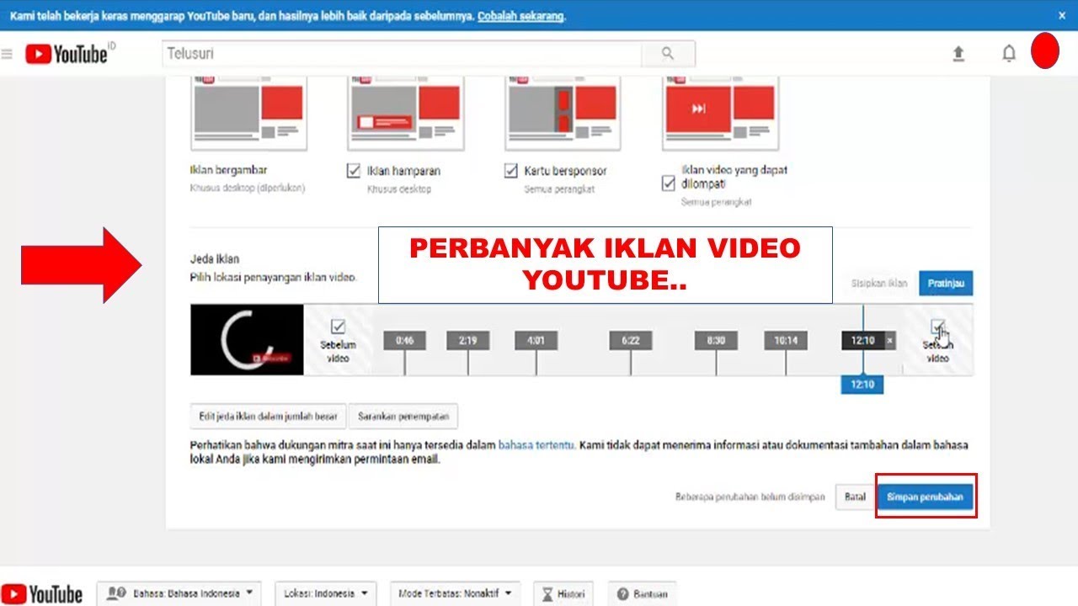Select the 6:22 ad break marker
The width and height of the screenshot is (1078, 606).
[x=631, y=341]
